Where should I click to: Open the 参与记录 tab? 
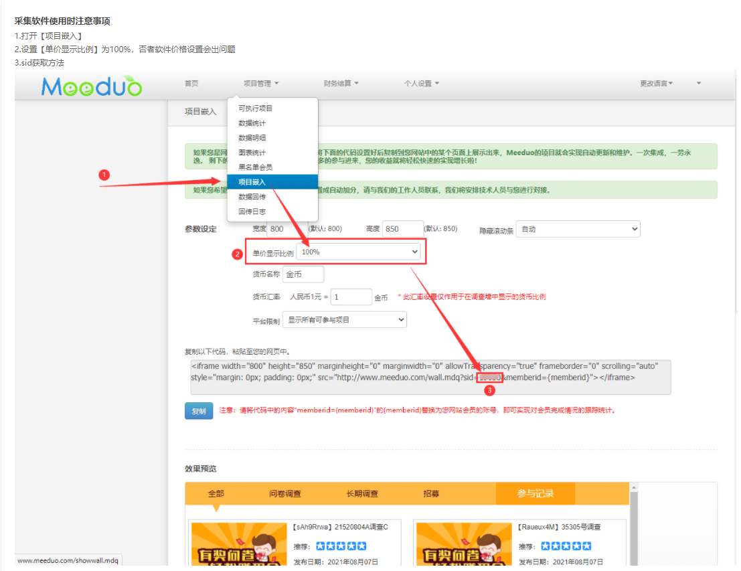point(536,493)
